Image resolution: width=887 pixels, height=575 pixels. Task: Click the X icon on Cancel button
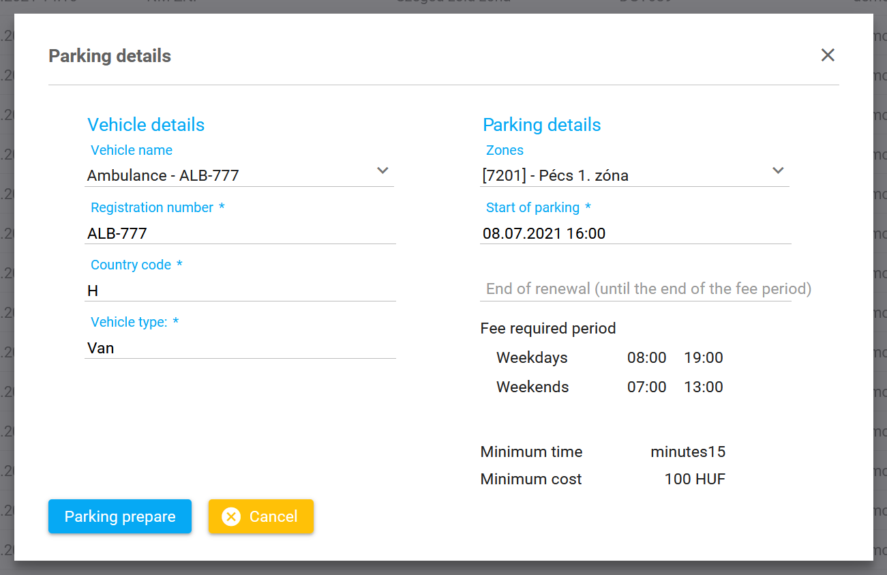coord(232,517)
